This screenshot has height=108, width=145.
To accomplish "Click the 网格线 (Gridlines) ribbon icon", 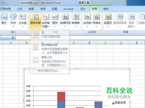I will coord(97,17).
